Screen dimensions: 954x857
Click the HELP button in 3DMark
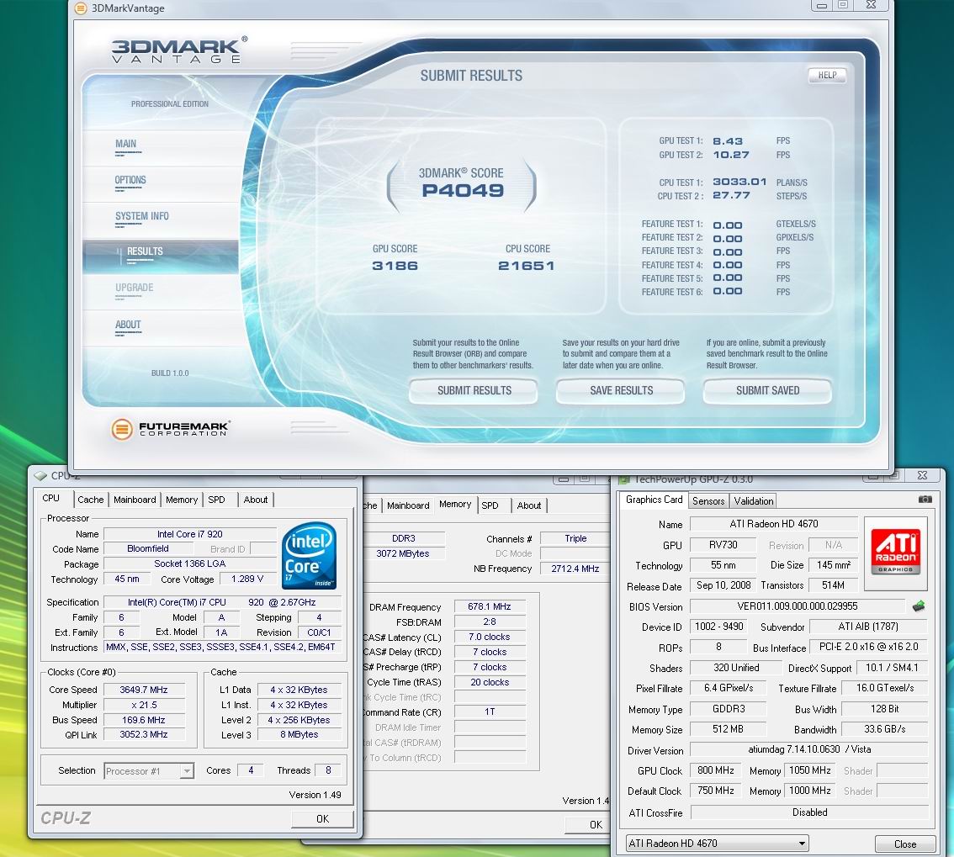(x=827, y=76)
